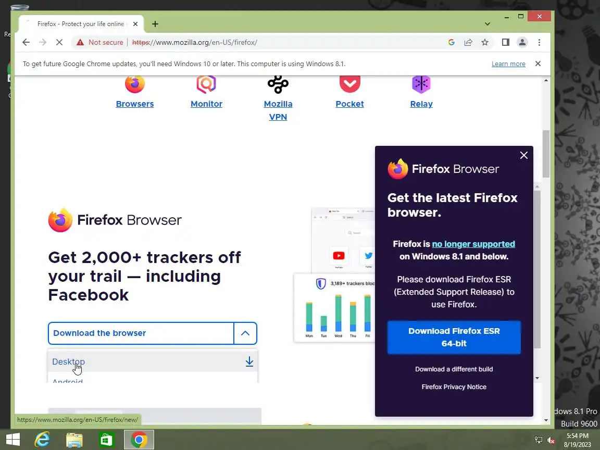This screenshot has width=600, height=450.
Task: Click scroll down arrow of page scrollbar
Action: pos(546,420)
